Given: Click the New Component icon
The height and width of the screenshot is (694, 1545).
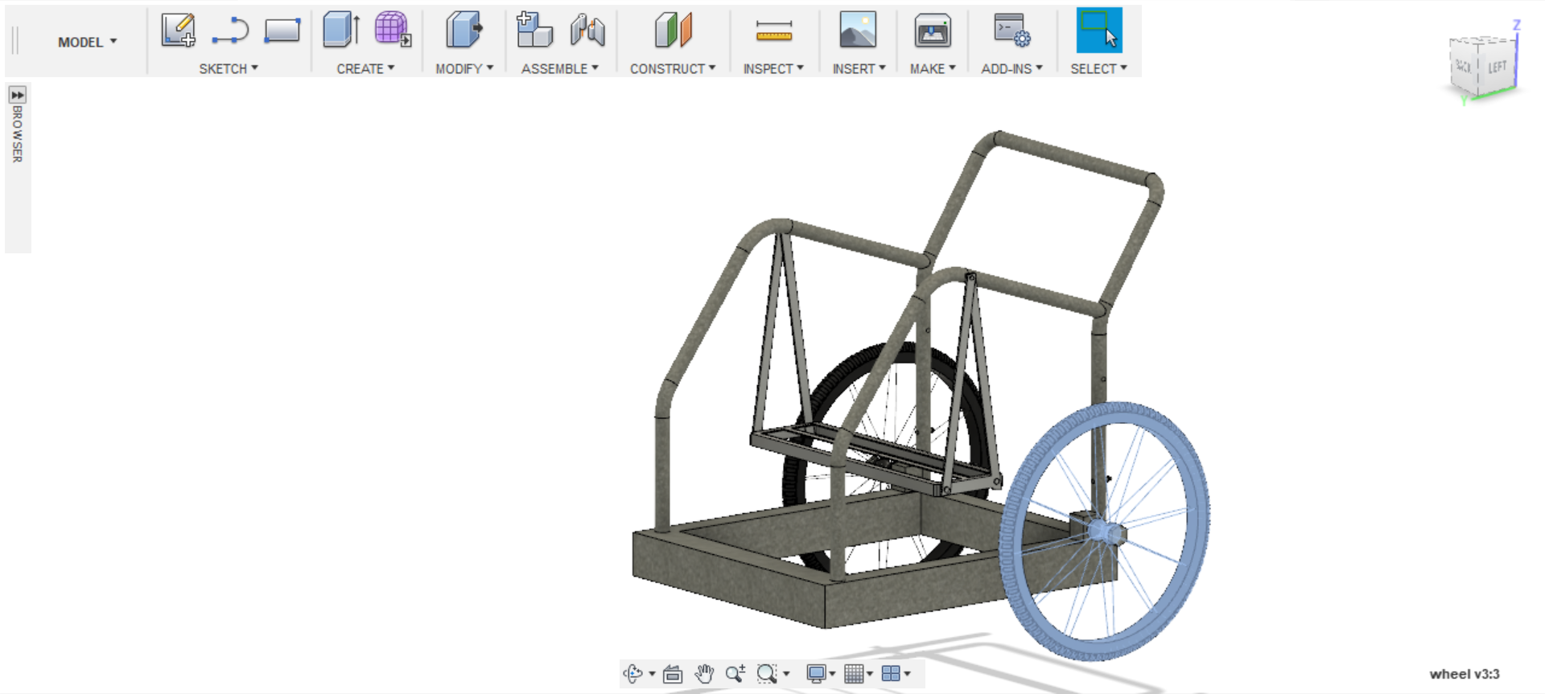Looking at the screenshot, I should click(x=534, y=30).
